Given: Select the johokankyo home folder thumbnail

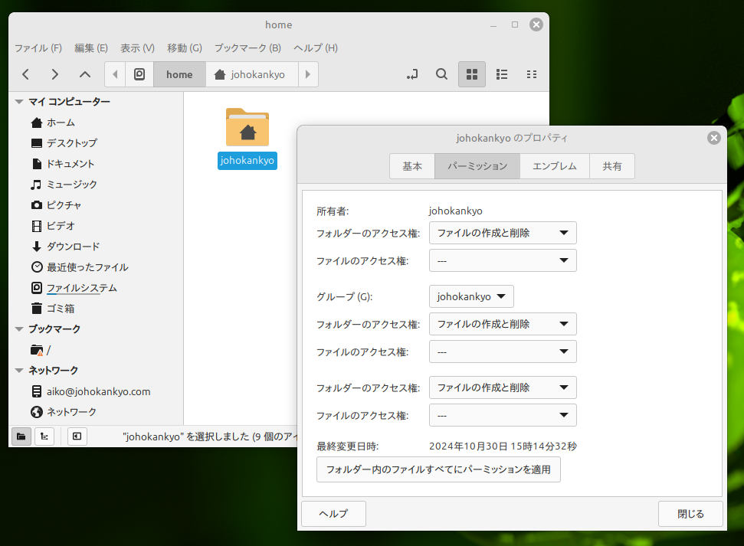Looking at the screenshot, I should pyautogui.click(x=247, y=127).
